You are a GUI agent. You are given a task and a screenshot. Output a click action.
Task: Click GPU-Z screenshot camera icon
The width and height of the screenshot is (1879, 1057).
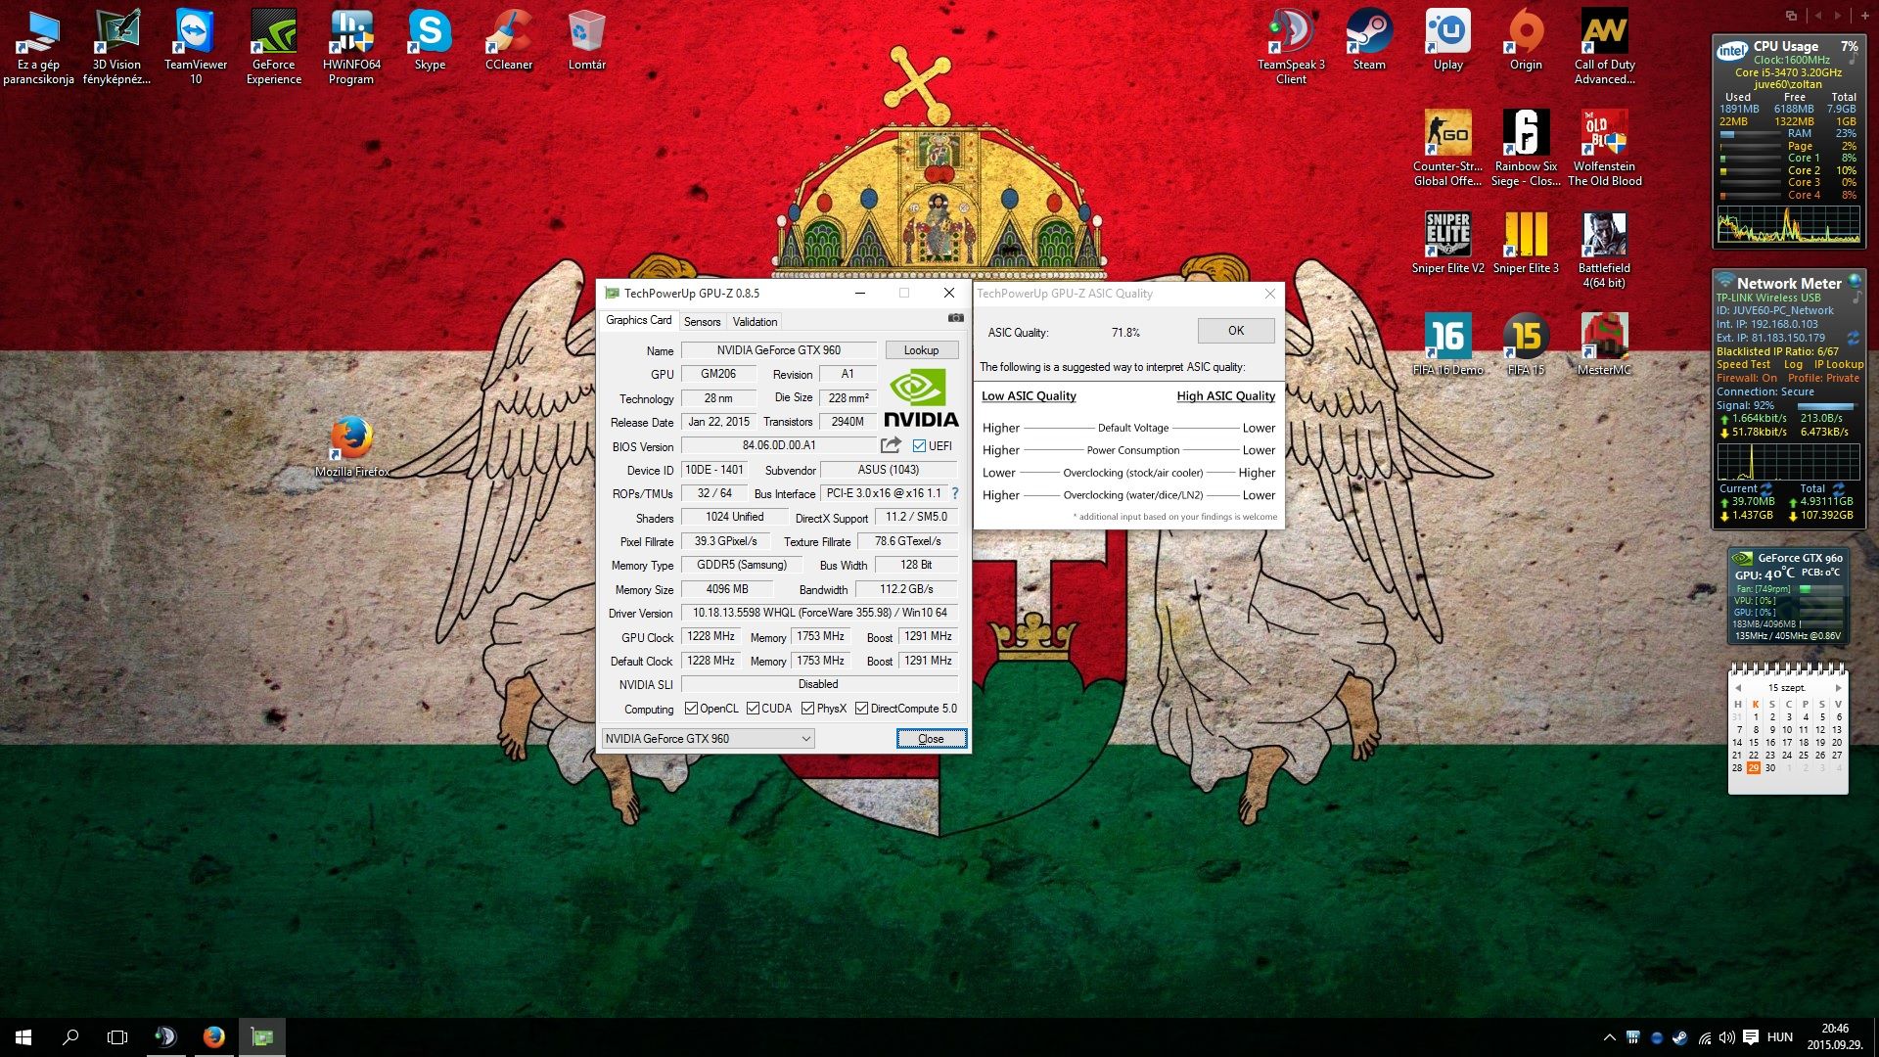[x=955, y=318]
